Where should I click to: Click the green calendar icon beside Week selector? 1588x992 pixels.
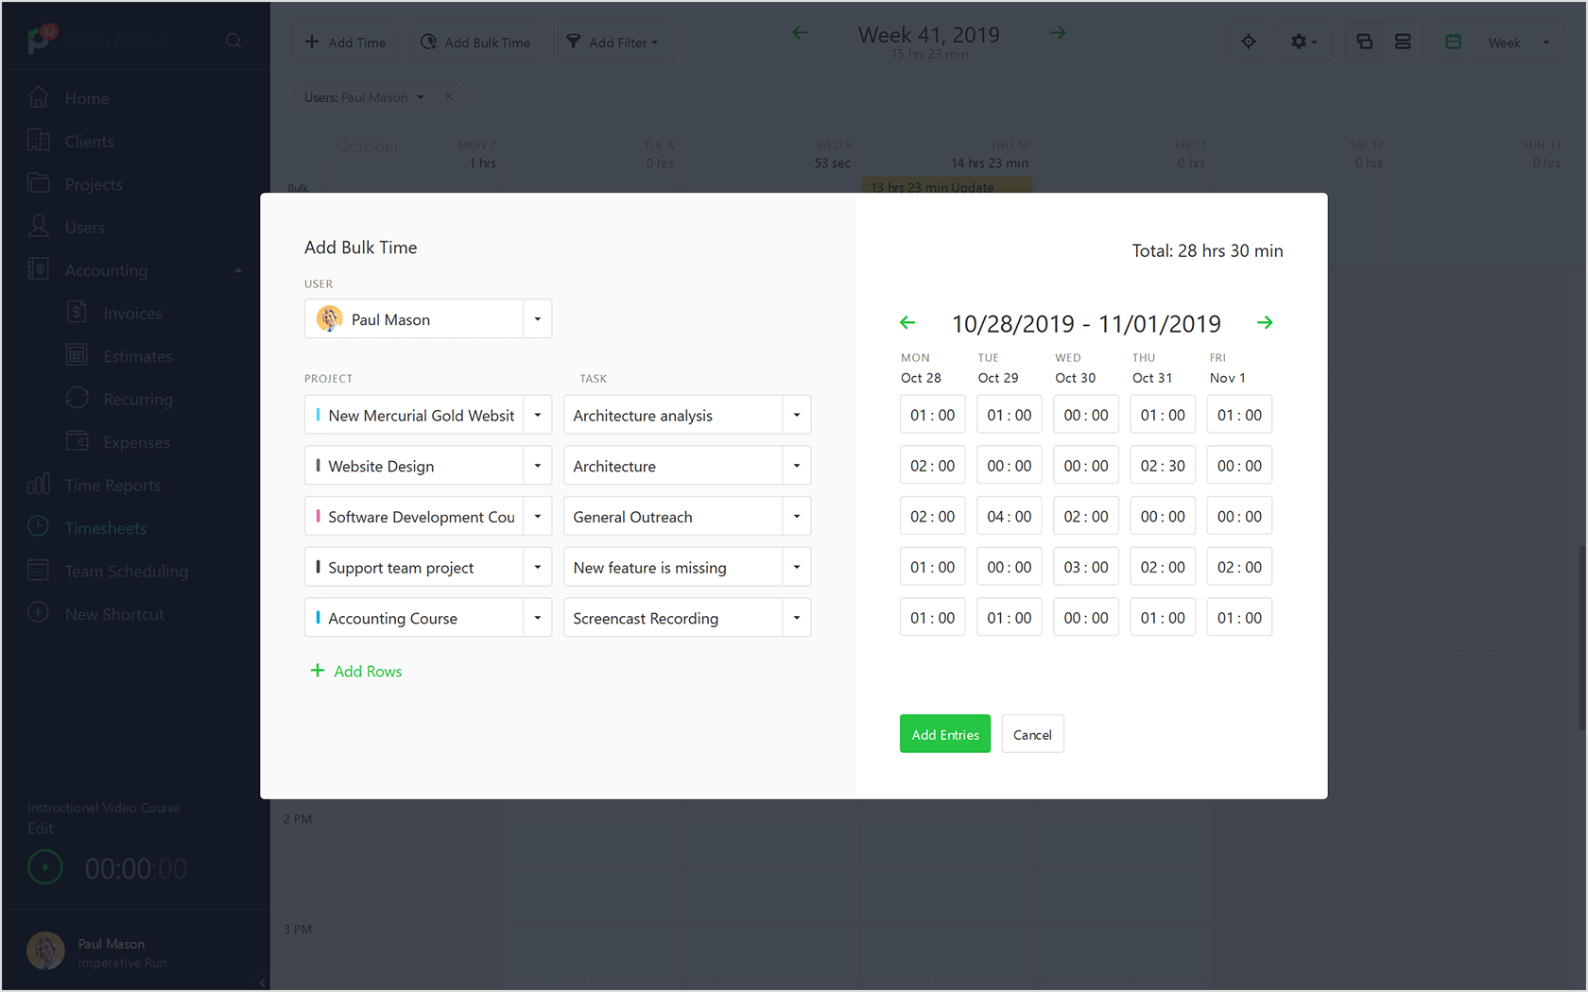point(1453,41)
